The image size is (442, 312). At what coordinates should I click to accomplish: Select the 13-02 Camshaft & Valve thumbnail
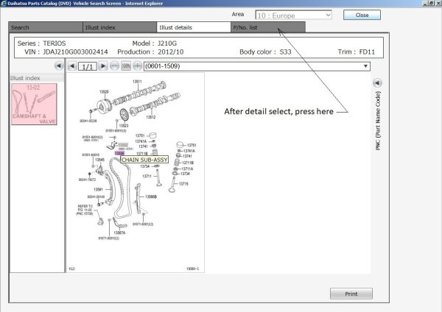(x=34, y=104)
